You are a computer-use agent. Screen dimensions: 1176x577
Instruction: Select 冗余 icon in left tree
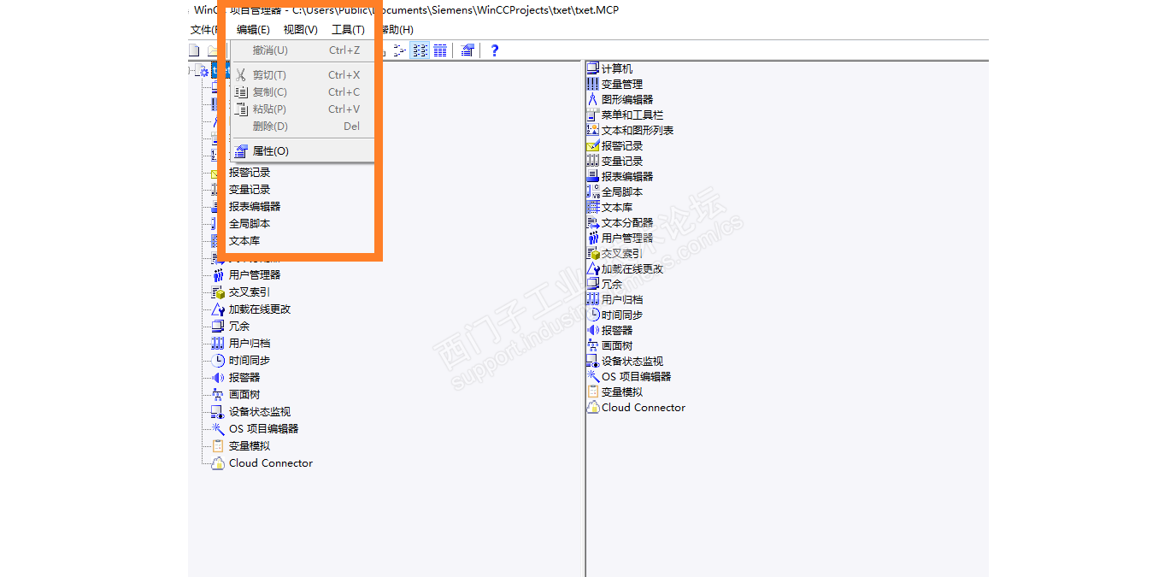(218, 327)
